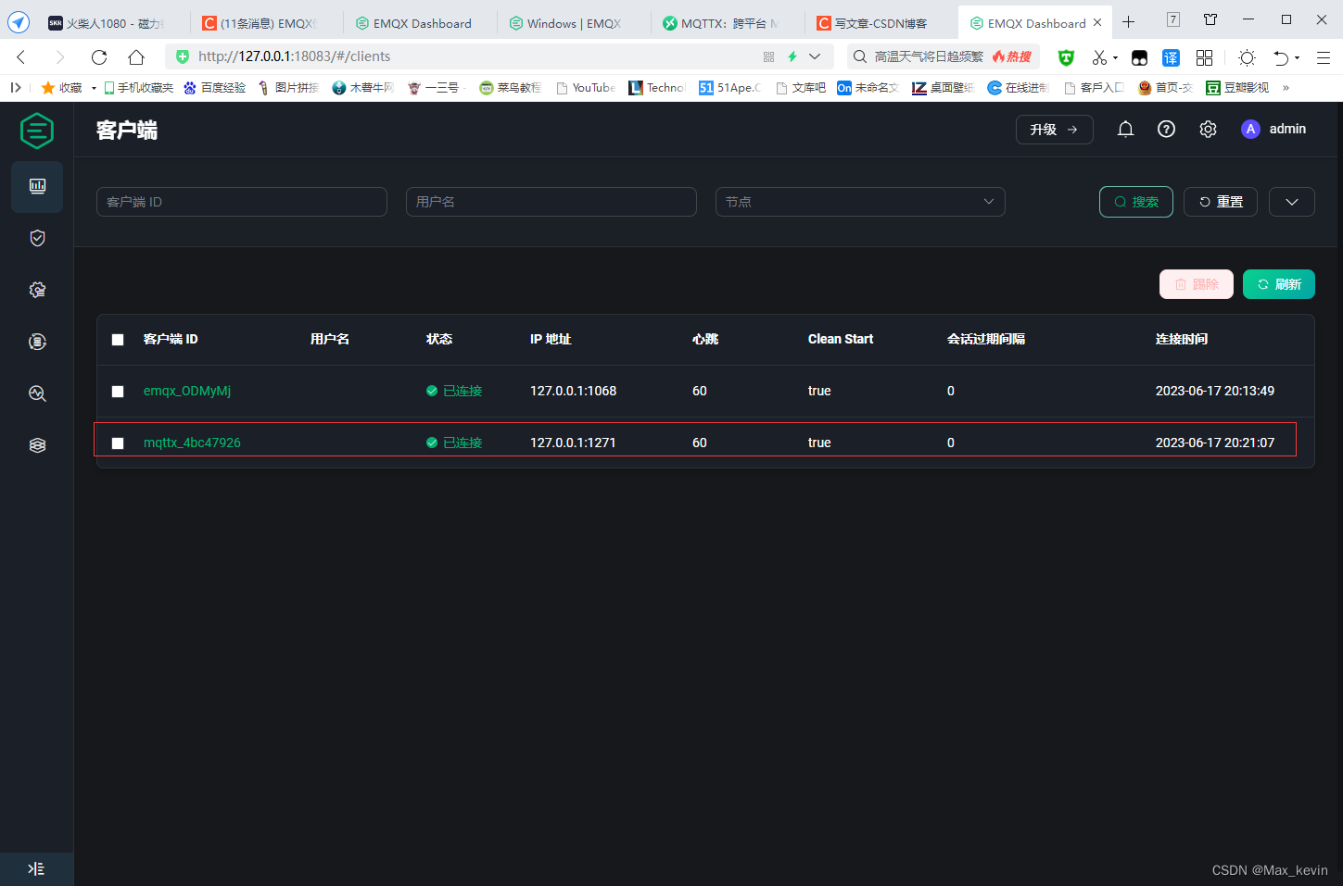This screenshot has height=886, width=1343.
Task: Open the access control shield sidebar icon
Action: pos(37,238)
